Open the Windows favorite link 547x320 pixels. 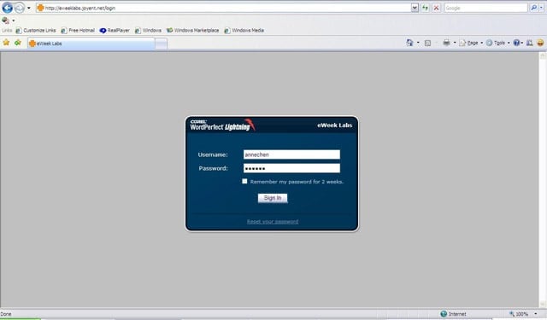tap(148, 31)
